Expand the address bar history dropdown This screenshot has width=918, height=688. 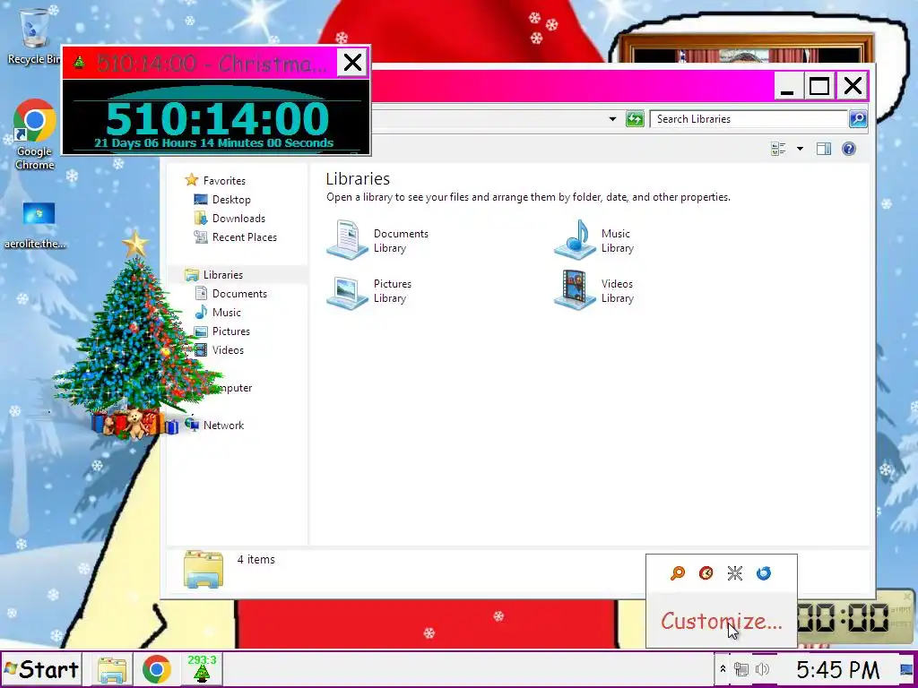pyautogui.click(x=612, y=119)
